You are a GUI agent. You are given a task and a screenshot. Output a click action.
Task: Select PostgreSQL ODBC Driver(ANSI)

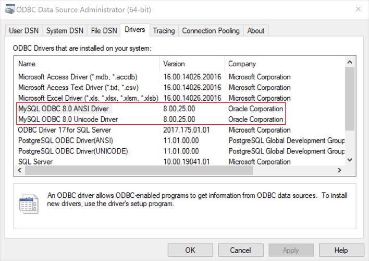pyautogui.click(x=66, y=140)
